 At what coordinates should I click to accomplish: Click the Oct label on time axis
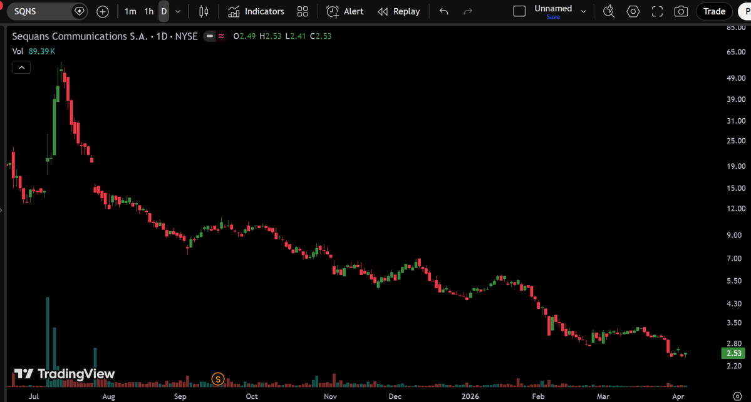pos(252,396)
